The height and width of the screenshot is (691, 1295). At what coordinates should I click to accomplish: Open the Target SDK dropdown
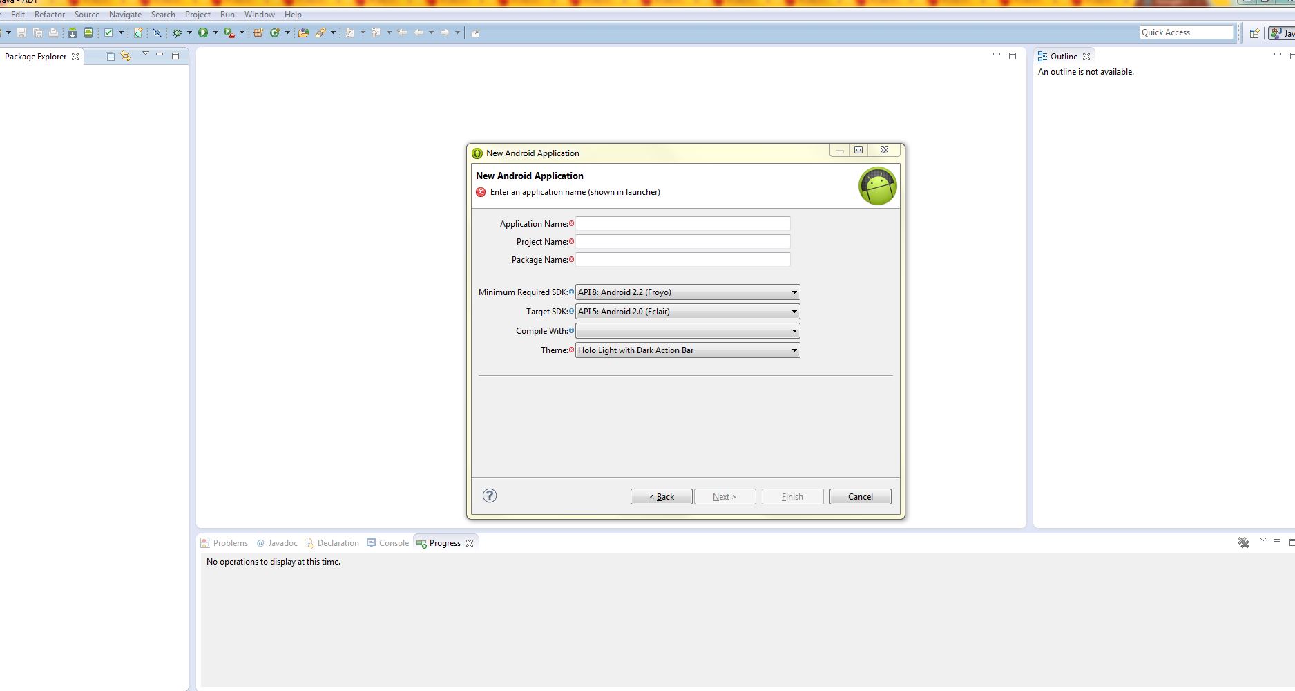tap(687, 312)
